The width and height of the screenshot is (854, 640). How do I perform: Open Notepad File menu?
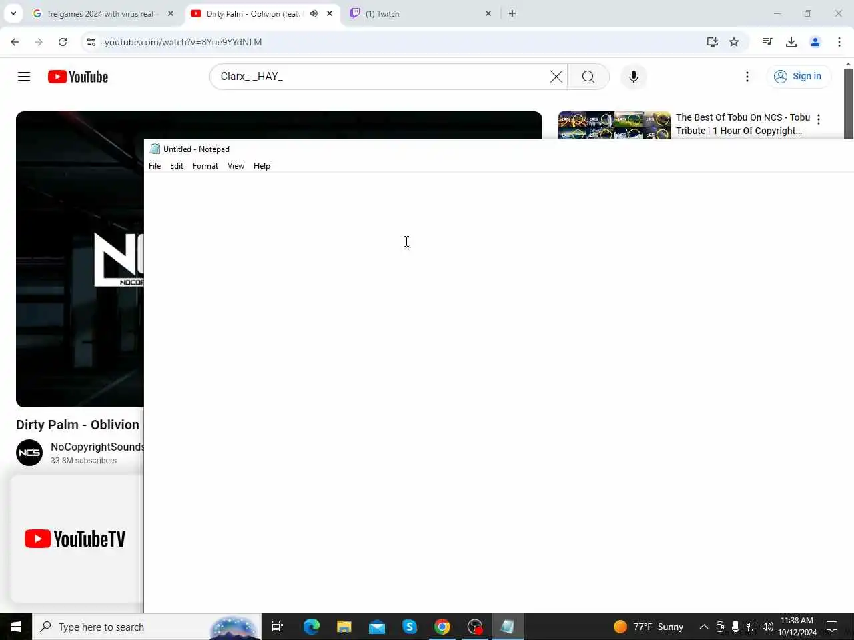(x=155, y=166)
